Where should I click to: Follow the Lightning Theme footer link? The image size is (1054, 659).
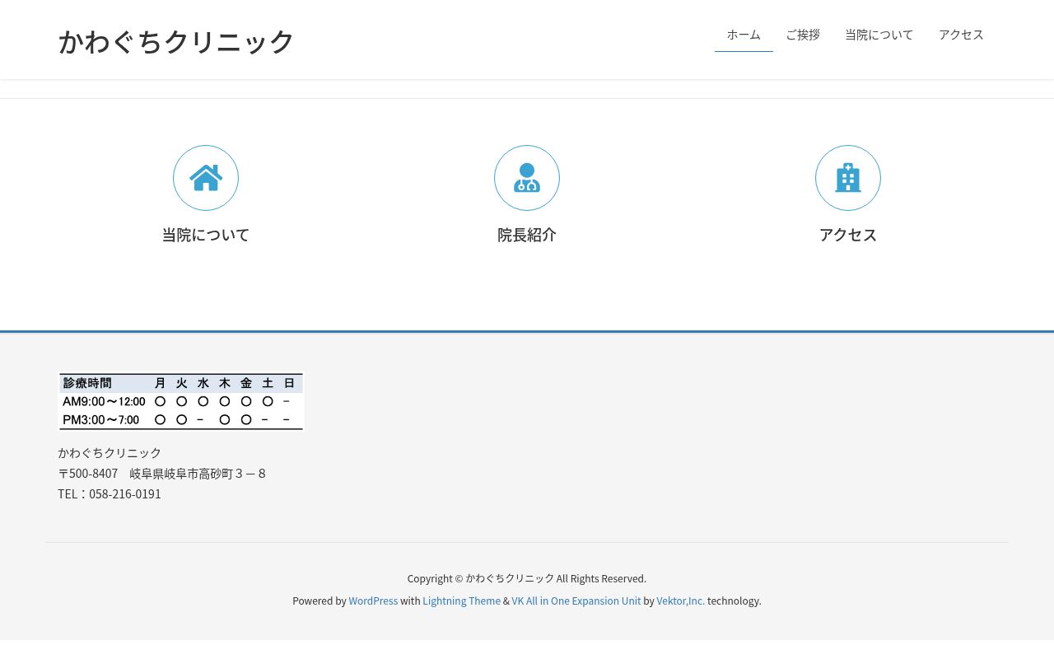pyautogui.click(x=461, y=601)
